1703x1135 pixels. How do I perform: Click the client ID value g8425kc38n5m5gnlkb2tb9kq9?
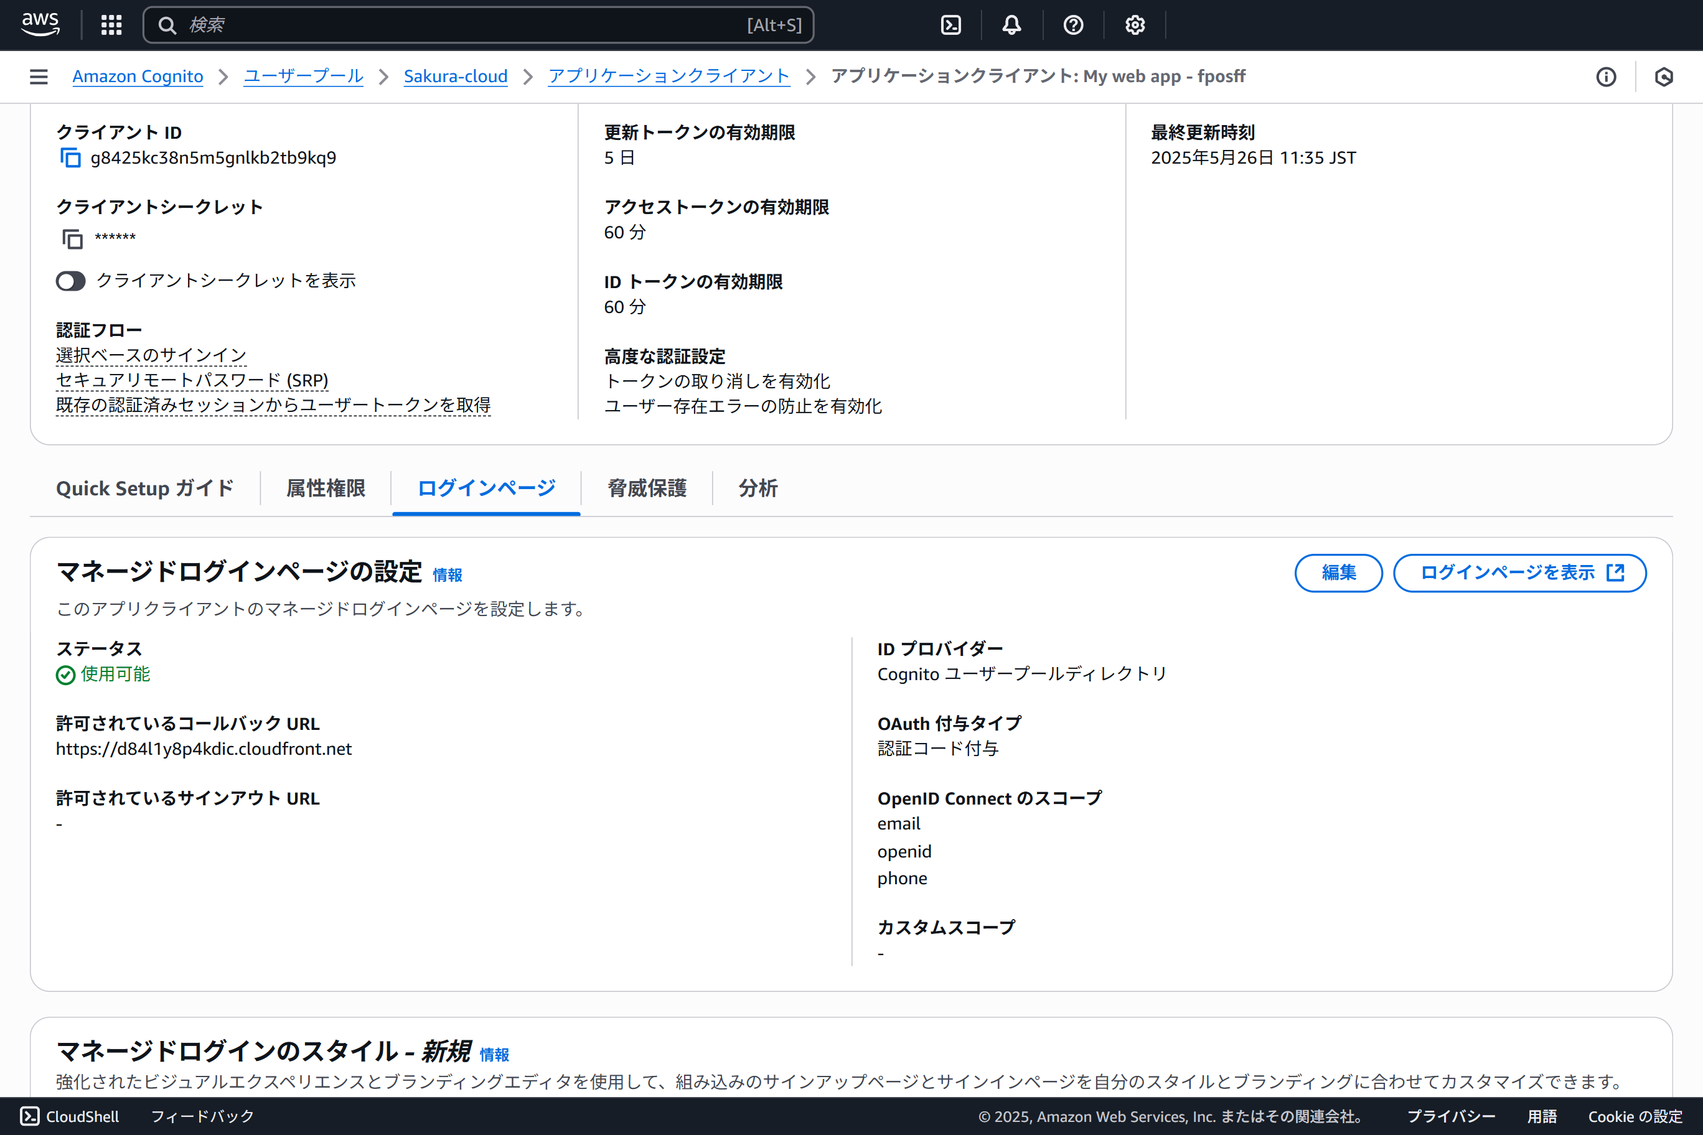(x=213, y=158)
